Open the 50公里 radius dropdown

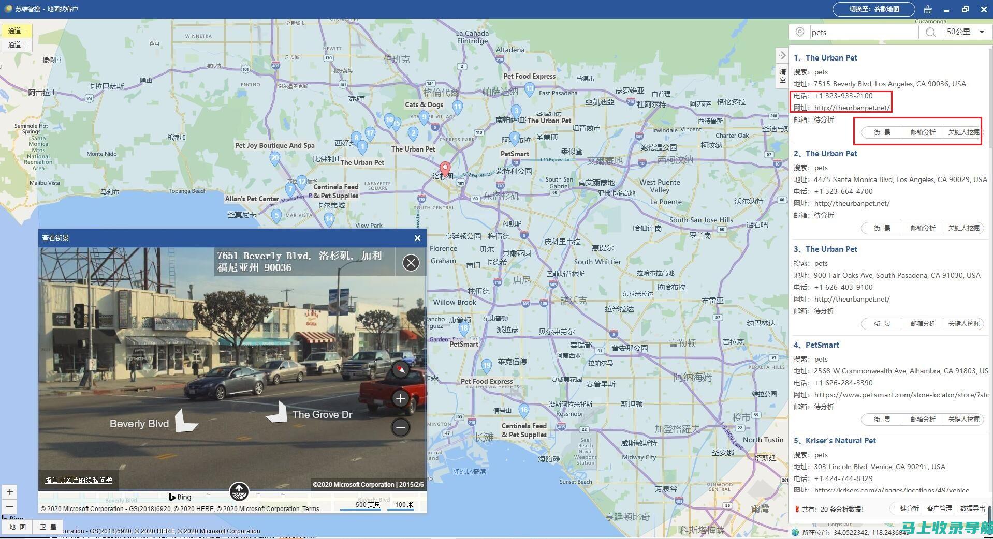click(x=966, y=32)
